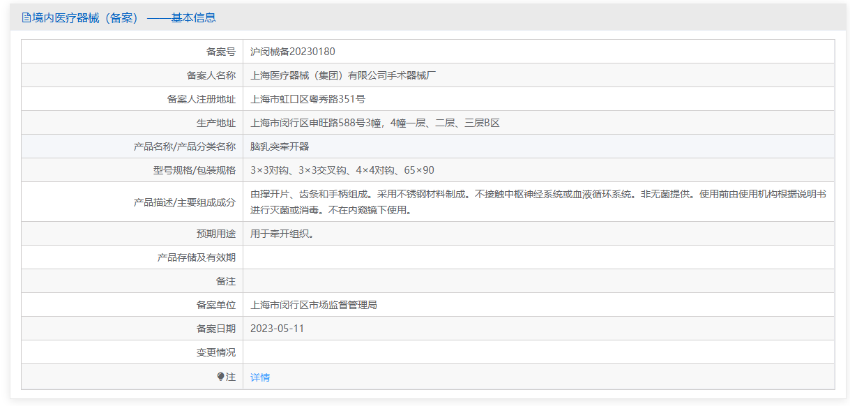Click the 备案日期 row label

coord(216,329)
